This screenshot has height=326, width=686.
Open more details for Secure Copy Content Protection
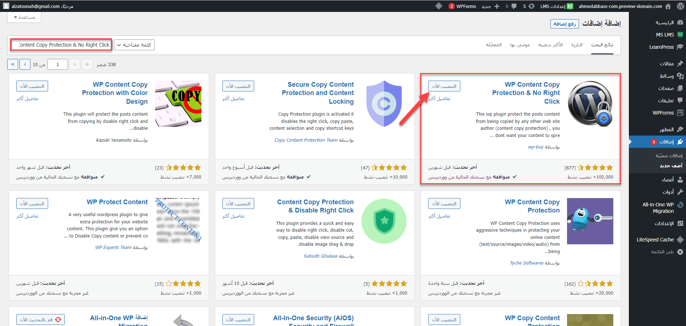coord(233,99)
